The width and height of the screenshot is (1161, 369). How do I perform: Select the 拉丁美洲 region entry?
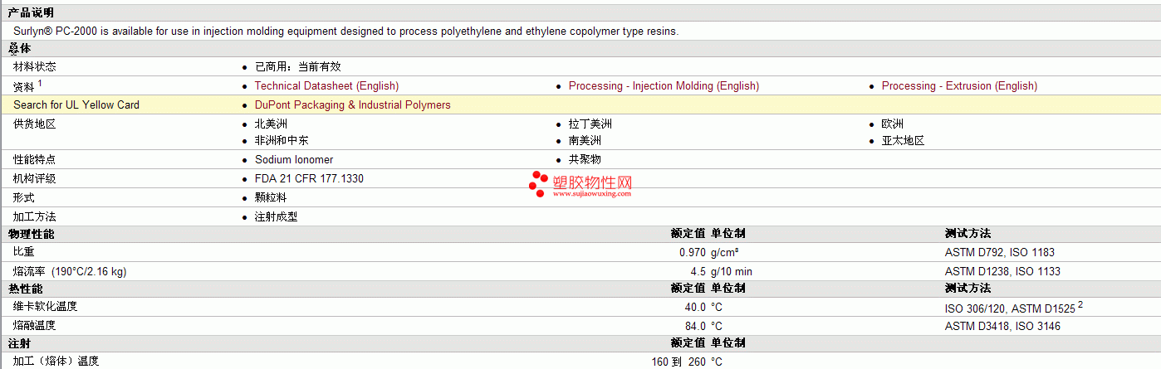coord(590,124)
